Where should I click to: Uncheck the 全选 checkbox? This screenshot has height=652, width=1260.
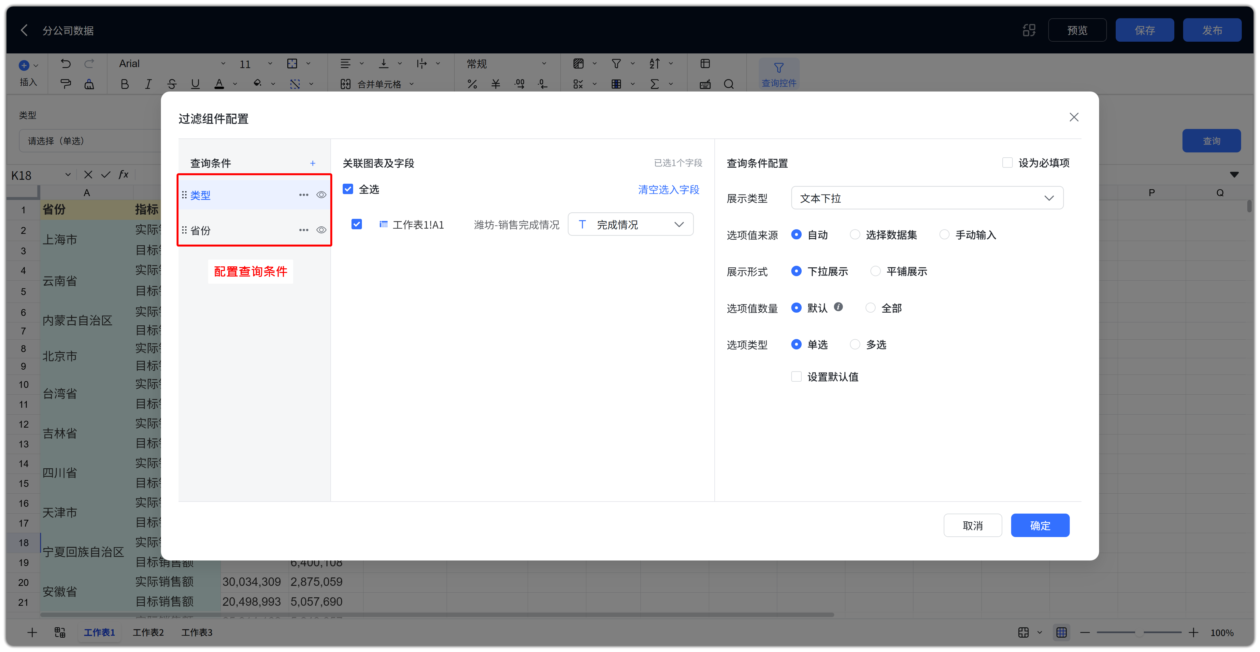[x=348, y=189]
